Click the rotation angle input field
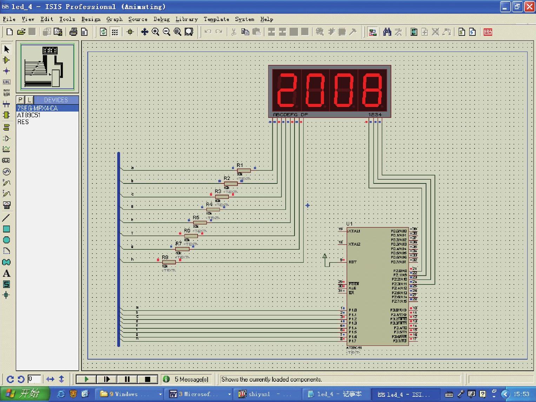This screenshot has height=402, width=536. [x=34, y=379]
